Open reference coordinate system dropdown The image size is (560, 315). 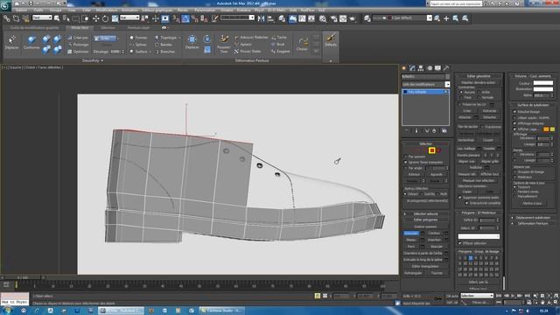tap(129, 17)
